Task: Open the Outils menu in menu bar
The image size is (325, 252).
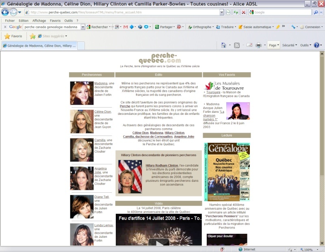Action: [68, 21]
